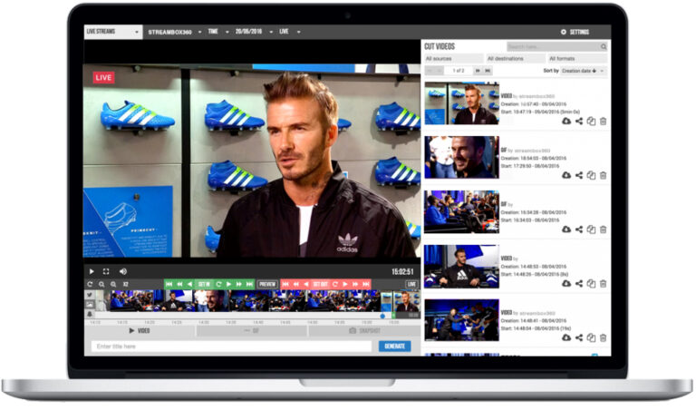Delete the GIF created at 16:34:28
The image size is (696, 410).
tap(604, 229)
